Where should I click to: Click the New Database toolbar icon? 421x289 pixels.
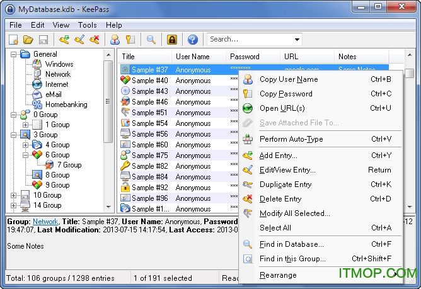tap(13, 40)
